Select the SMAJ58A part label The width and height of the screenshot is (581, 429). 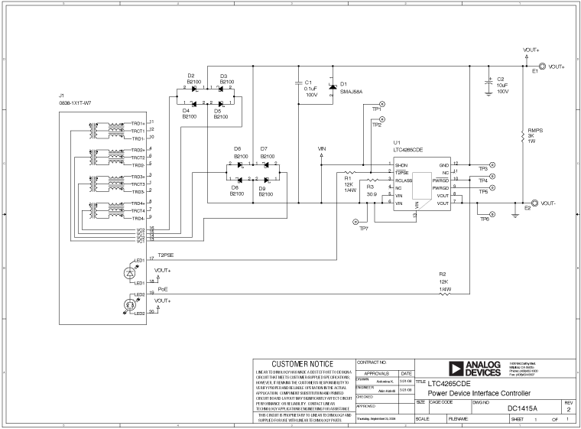click(x=351, y=92)
